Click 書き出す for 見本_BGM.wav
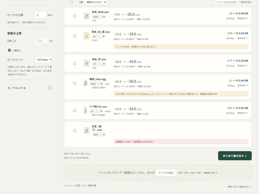Screen dimensions: 259x194 coord(243,18)
